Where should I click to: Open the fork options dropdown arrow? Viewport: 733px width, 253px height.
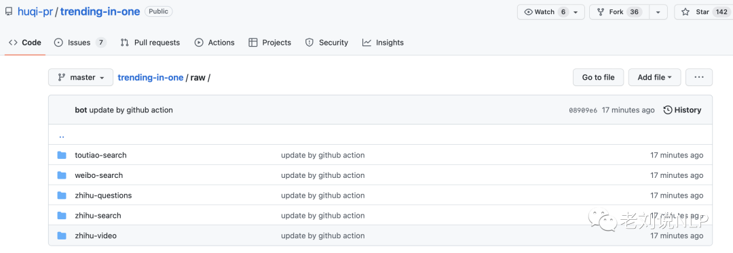point(658,12)
